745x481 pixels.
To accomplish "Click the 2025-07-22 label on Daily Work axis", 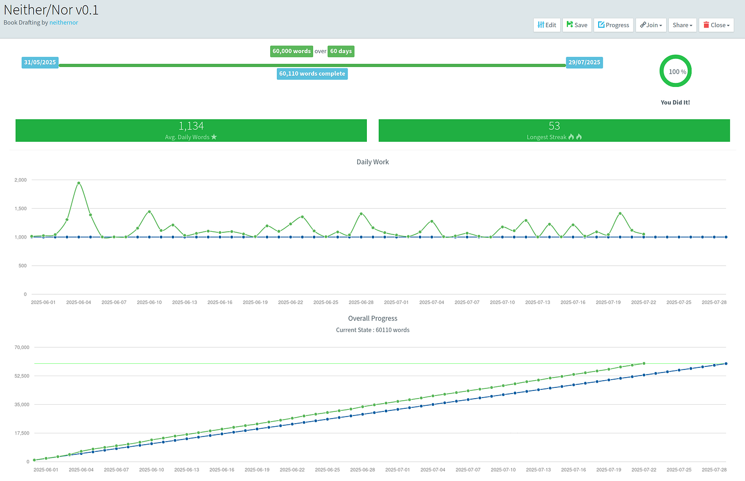I will click(644, 302).
